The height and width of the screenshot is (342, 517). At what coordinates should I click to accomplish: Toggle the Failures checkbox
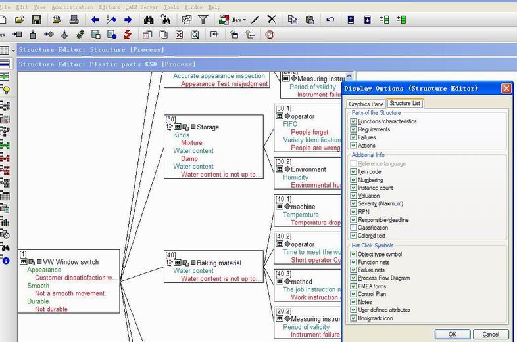click(x=353, y=137)
